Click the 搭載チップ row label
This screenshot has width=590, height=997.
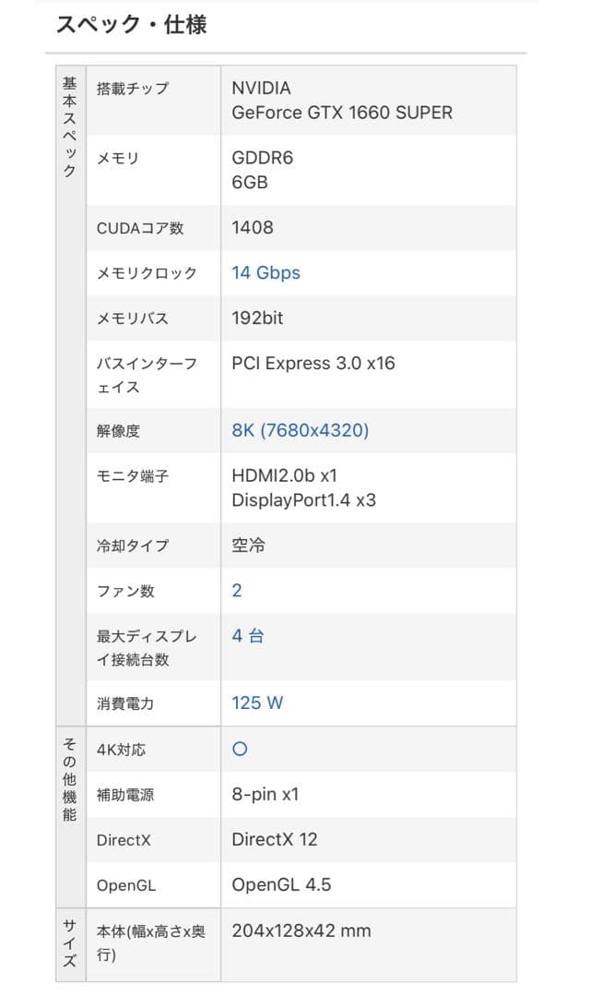click(x=133, y=89)
